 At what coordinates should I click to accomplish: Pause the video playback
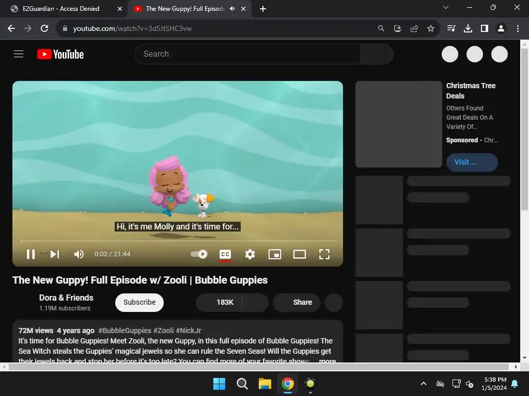[30, 254]
